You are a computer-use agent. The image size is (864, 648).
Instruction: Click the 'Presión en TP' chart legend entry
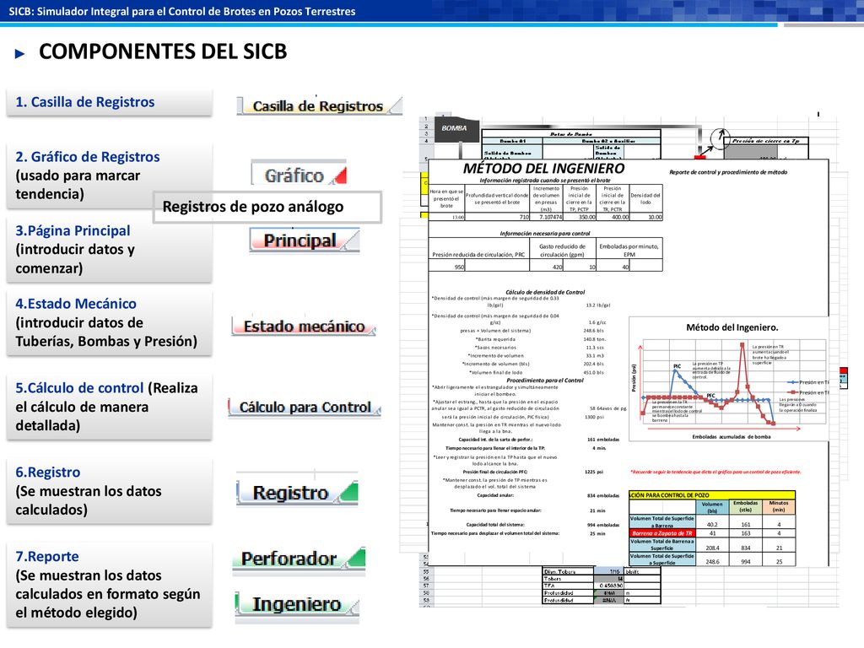pos(807,382)
